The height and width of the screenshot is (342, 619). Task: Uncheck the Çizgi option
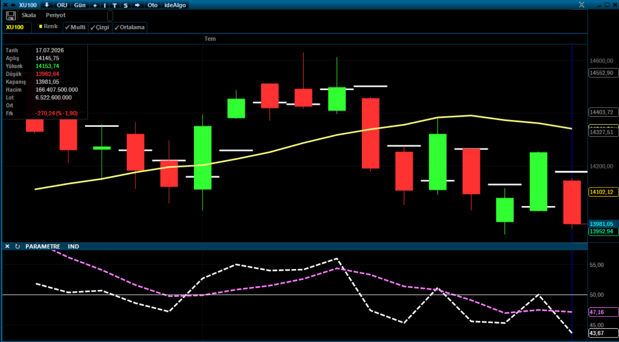tap(100, 27)
